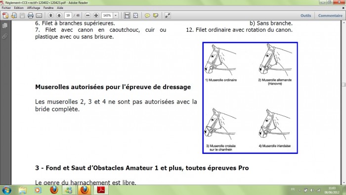Zoom in with the plus button
This screenshot has width=346, height=195.
pos(96,15)
